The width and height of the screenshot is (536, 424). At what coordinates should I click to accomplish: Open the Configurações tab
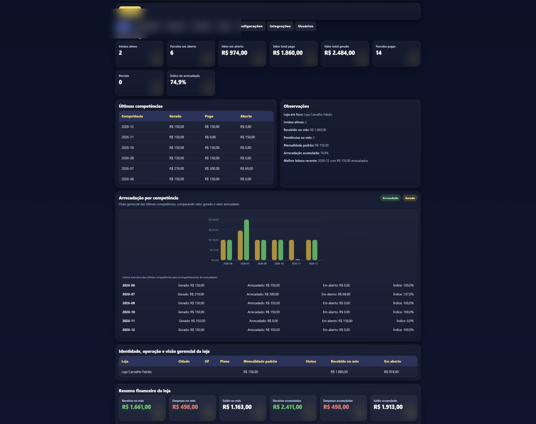point(252,26)
